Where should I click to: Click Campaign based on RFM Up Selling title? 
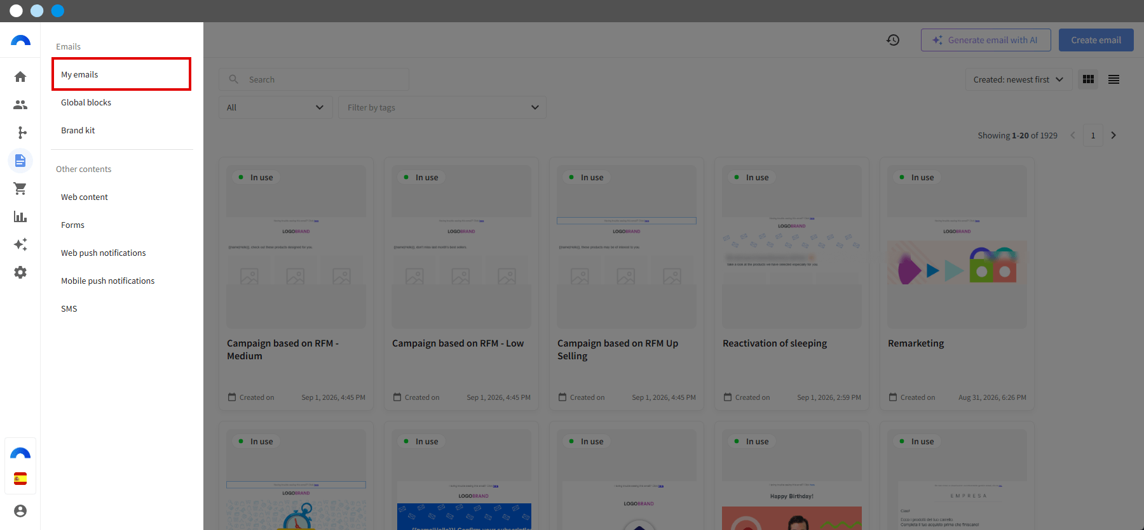click(x=618, y=350)
